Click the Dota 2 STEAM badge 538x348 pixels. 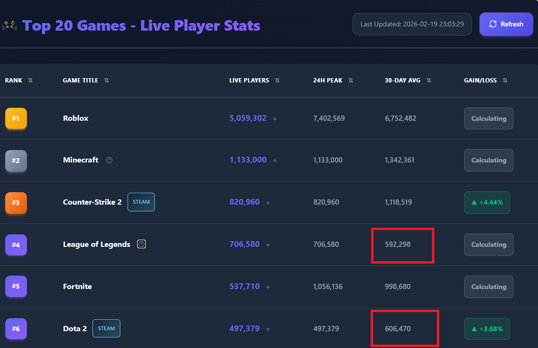[x=106, y=328]
